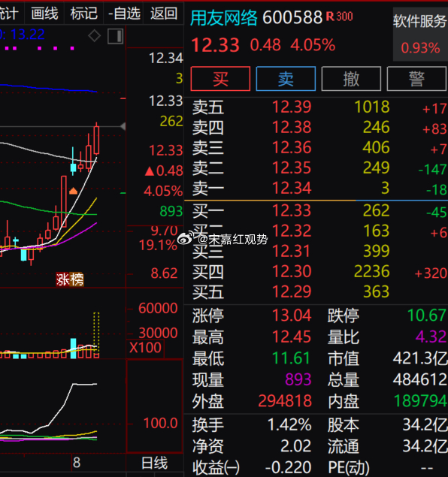
Task: Click the 4.05% change in header
Action: pyautogui.click(x=313, y=45)
